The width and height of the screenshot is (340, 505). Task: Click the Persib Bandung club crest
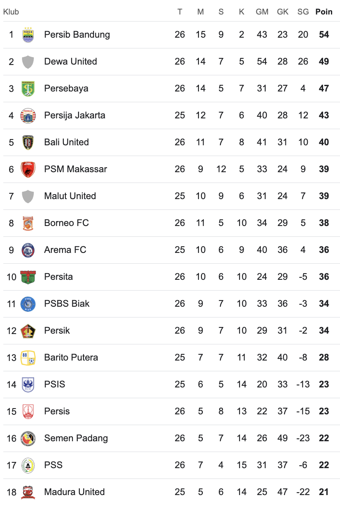tap(28, 34)
